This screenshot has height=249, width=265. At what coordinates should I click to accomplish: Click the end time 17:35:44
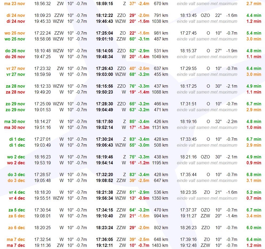(188, 174)
